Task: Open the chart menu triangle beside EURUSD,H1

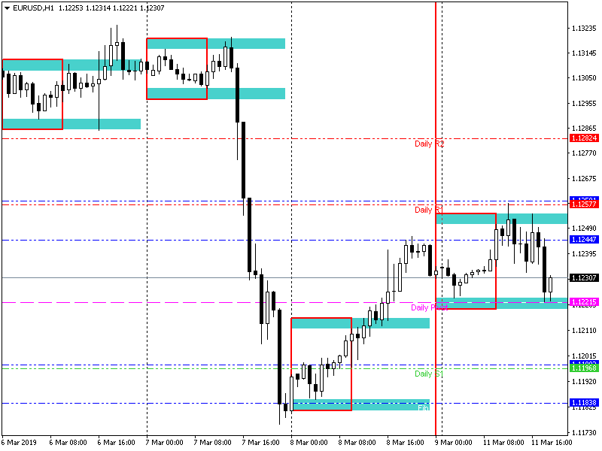Action: [7, 8]
